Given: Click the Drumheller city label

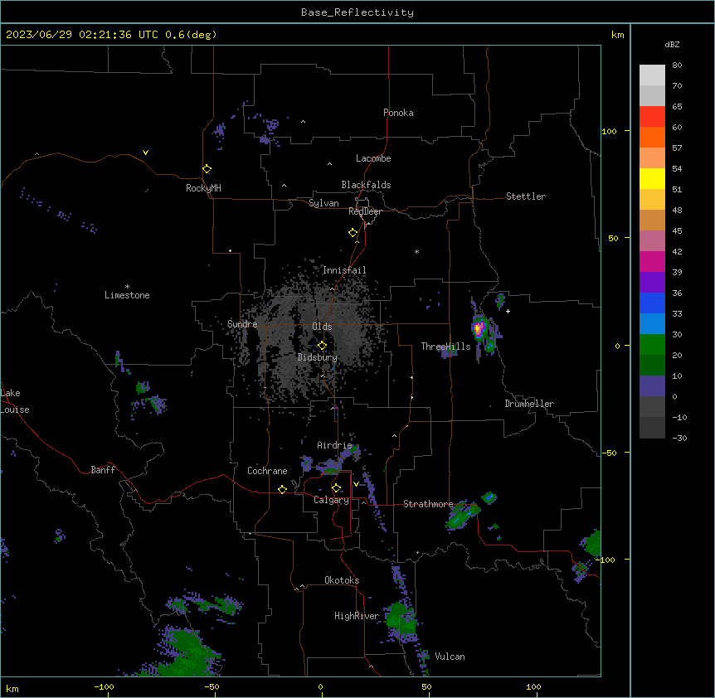Looking at the screenshot, I should 529,404.
